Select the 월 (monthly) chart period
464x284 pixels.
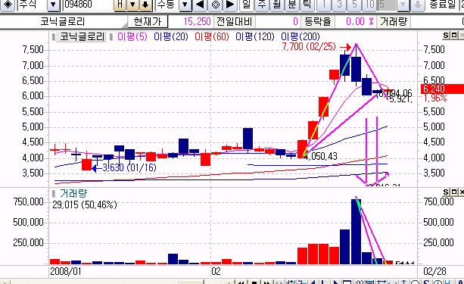(277, 5)
